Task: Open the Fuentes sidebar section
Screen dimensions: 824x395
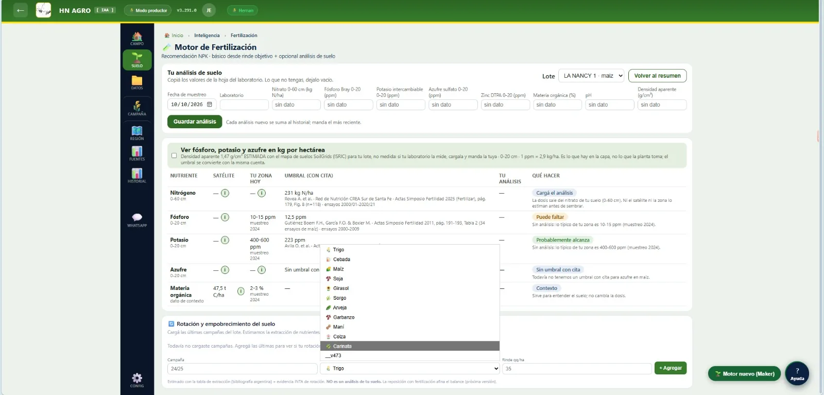Action: tap(137, 153)
